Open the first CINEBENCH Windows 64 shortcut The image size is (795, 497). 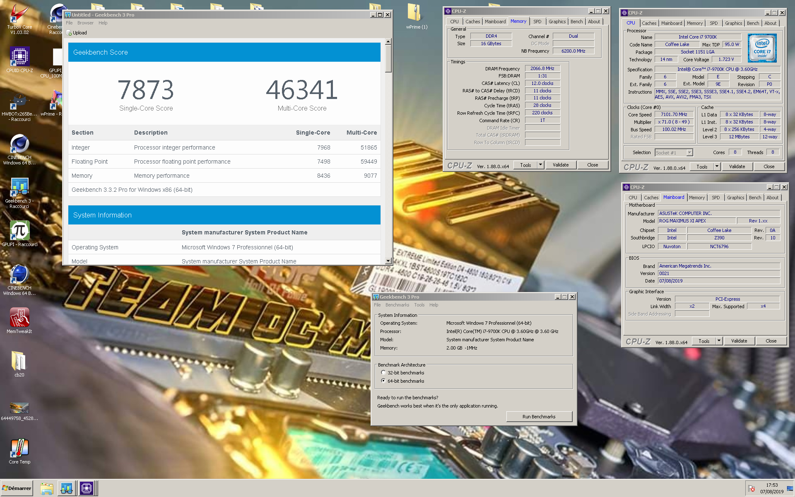click(x=19, y=150)
